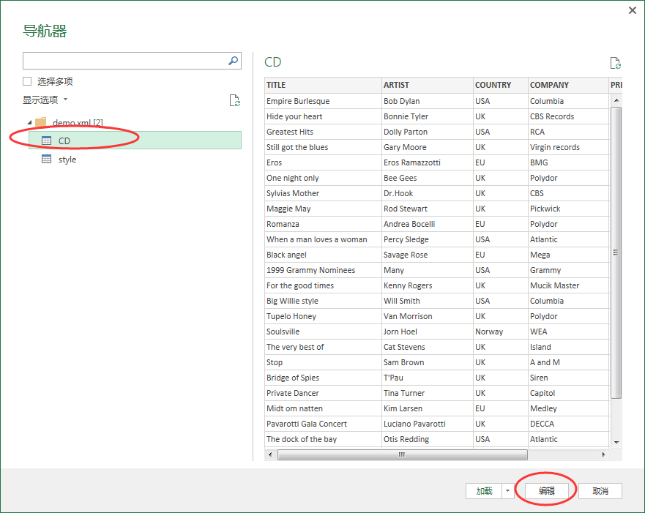
Task: Click the search magnifier icon
Action: tap(234, 61)
